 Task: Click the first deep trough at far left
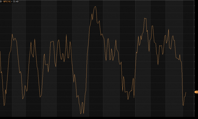click(4, 106)
